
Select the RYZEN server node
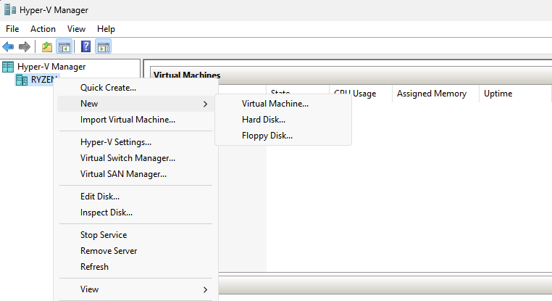pos(43,80)
